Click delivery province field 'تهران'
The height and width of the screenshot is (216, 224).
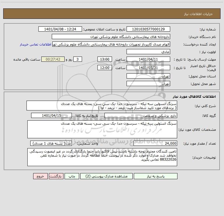(148, 76)
